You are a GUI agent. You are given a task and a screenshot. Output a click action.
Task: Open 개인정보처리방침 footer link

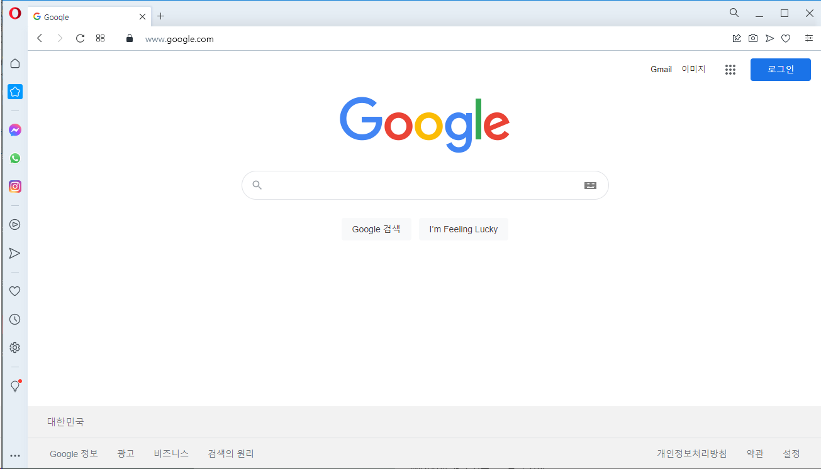[692, 453]
